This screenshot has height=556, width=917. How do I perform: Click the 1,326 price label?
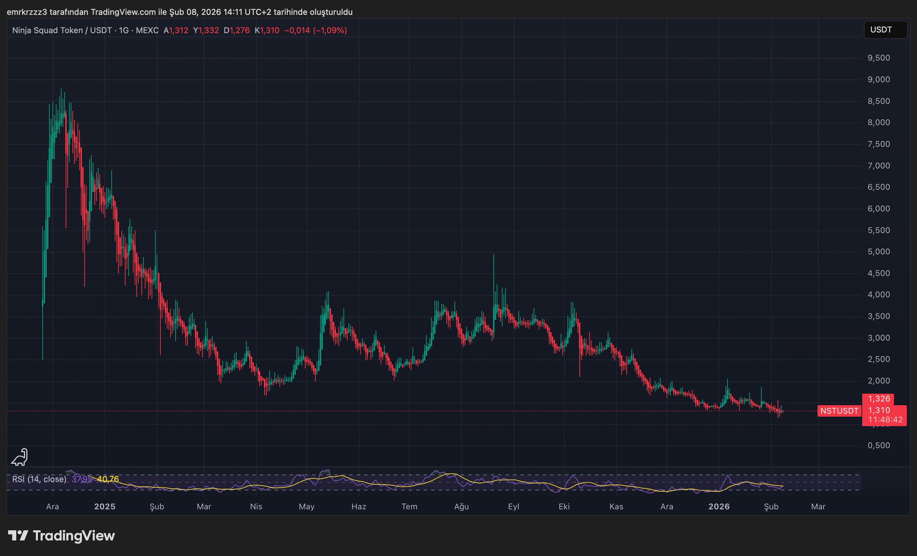coord(878,398)
